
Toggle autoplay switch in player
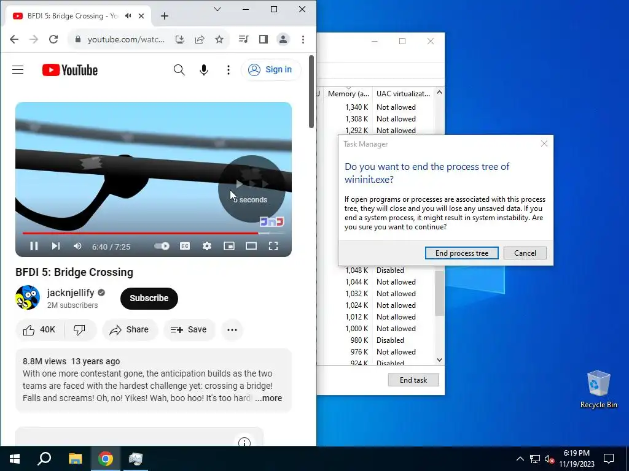(162, 246)
